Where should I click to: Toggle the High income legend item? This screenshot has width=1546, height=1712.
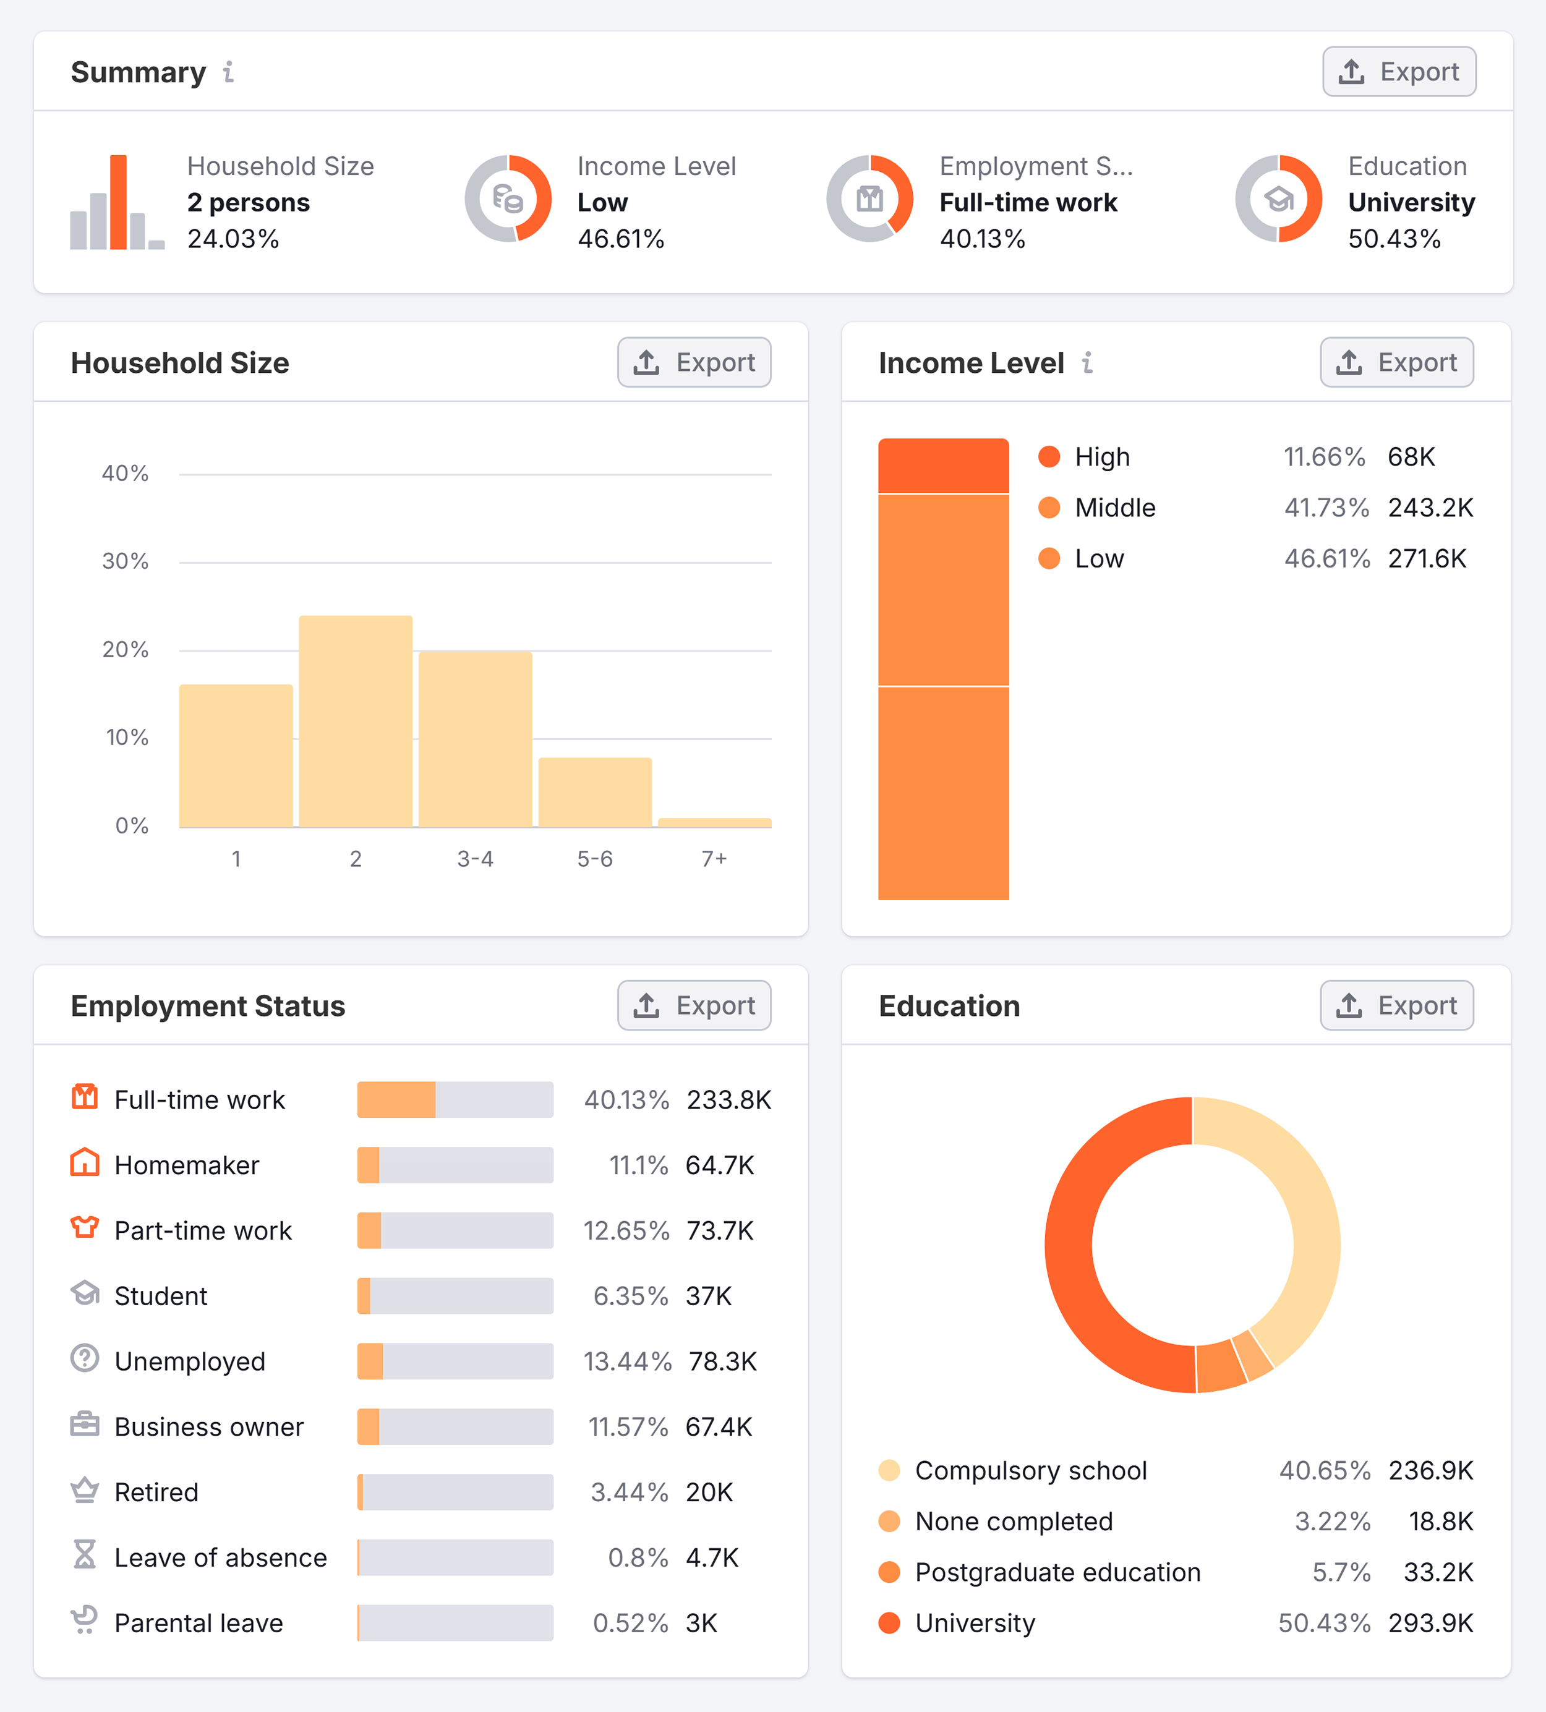[1102, 457]
